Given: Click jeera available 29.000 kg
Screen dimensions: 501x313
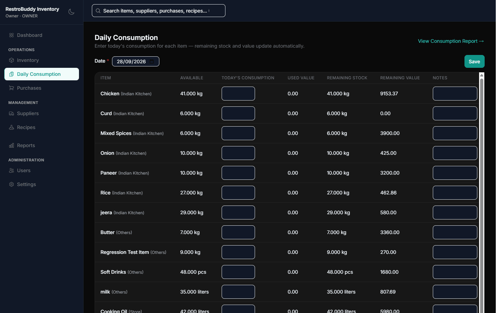Looking at the screenshot, I should 192,212.
